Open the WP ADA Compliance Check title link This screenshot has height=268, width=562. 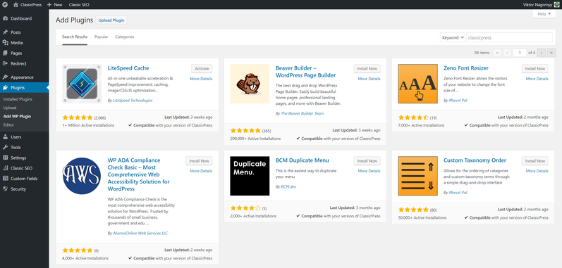click(x=139, y=174)
